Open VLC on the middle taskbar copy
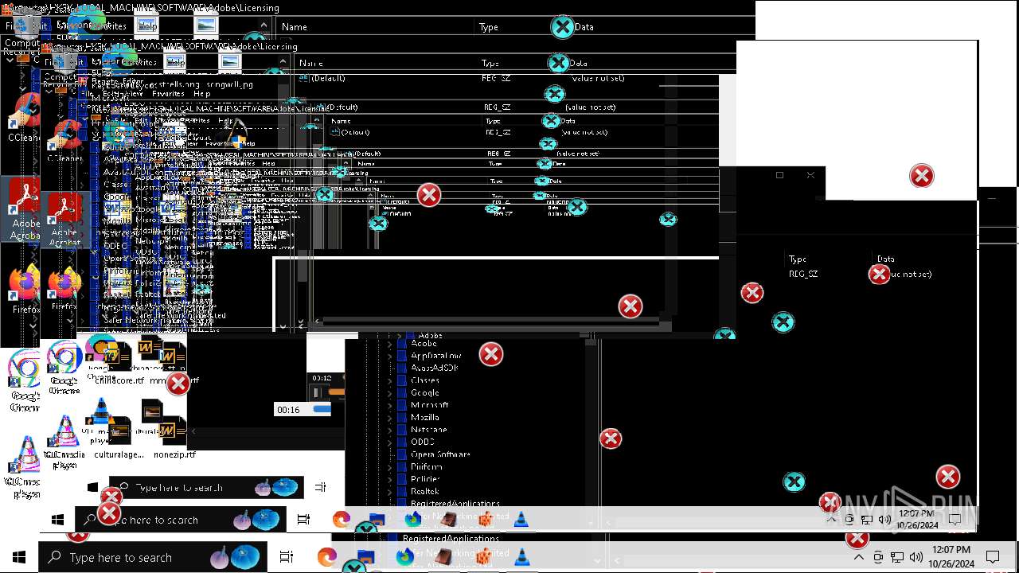 pos(521,520)
